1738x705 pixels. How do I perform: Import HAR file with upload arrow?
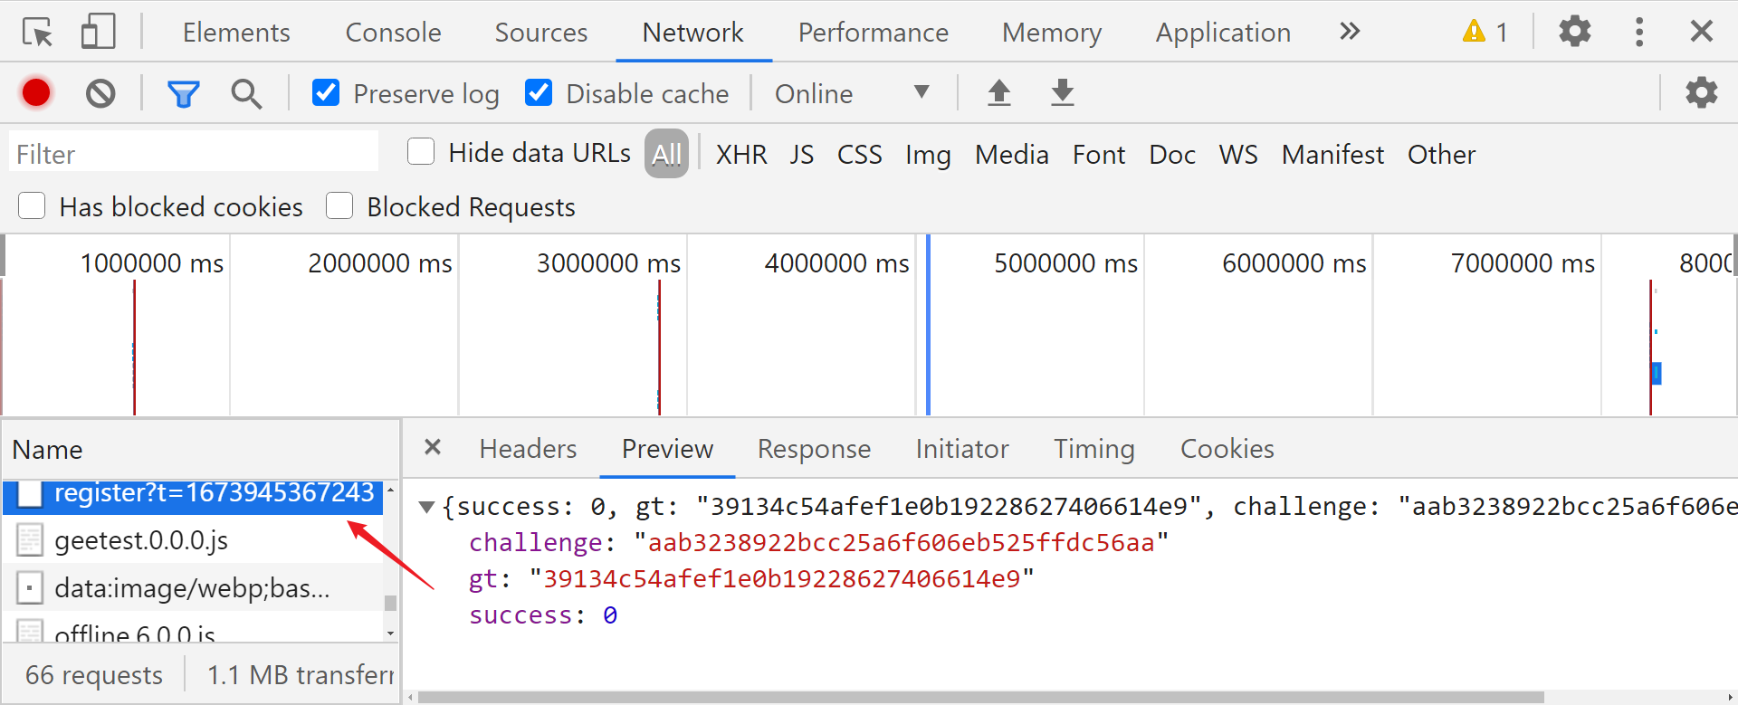pyautogui.click(x=998, y=92)
